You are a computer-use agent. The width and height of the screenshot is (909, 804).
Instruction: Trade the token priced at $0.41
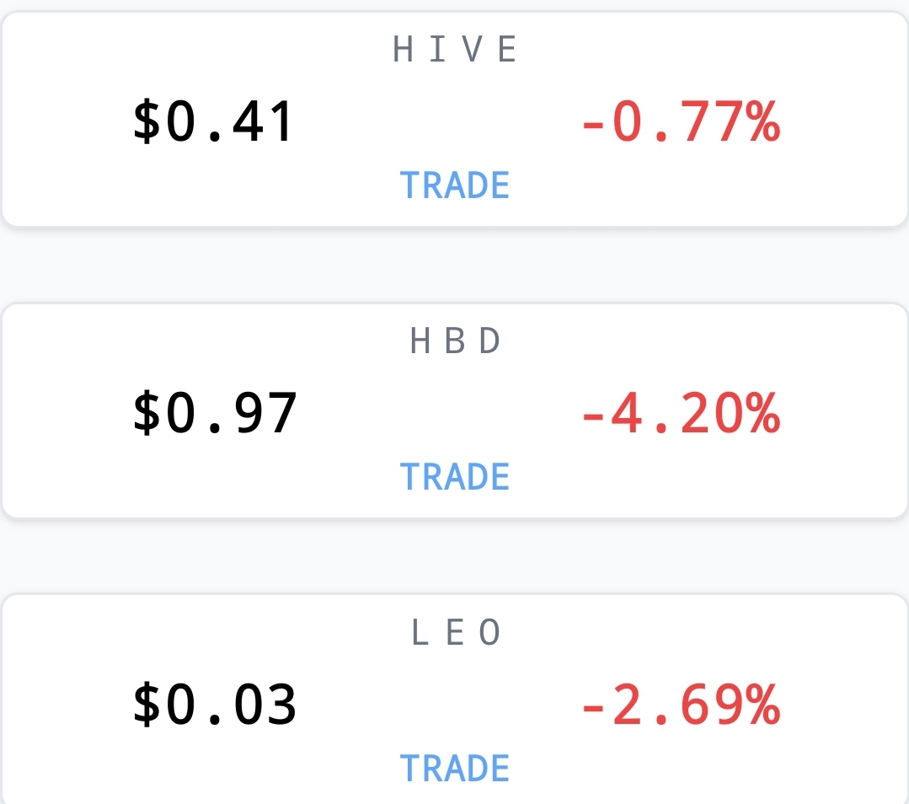455,185
